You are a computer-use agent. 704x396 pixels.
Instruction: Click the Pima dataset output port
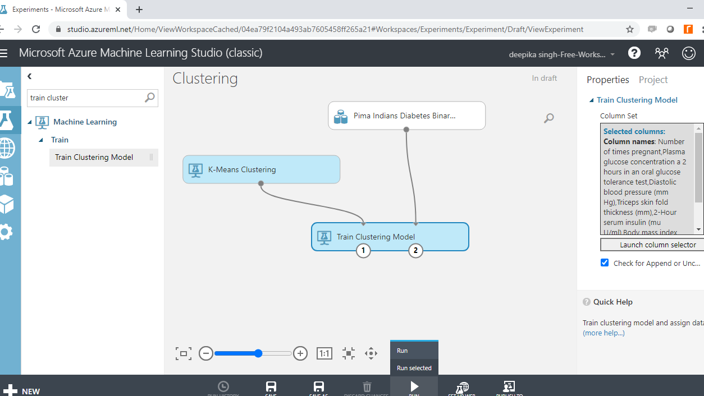tap(406, 130)
